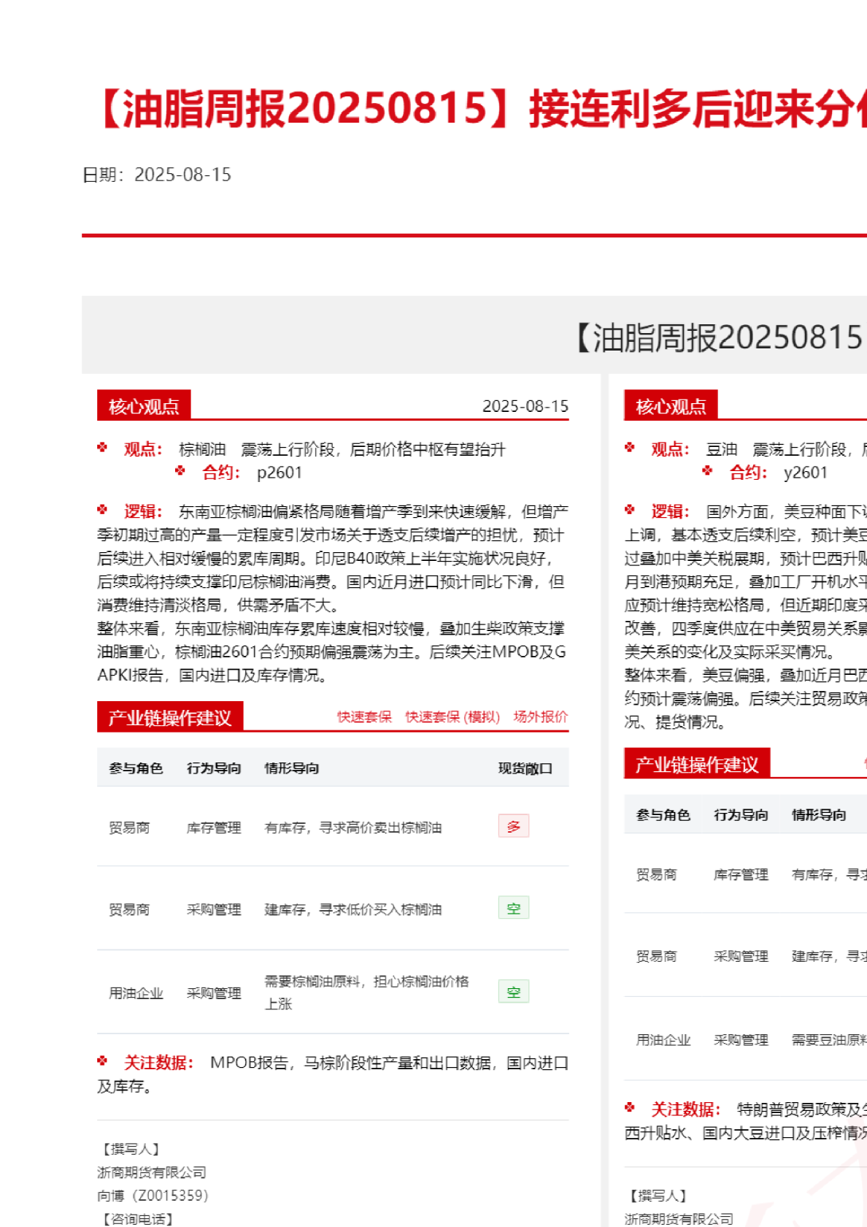Click the 向博 (Z0015359) author line
The width and height of the screenshot is (867, 1227).
point(153,1196)
